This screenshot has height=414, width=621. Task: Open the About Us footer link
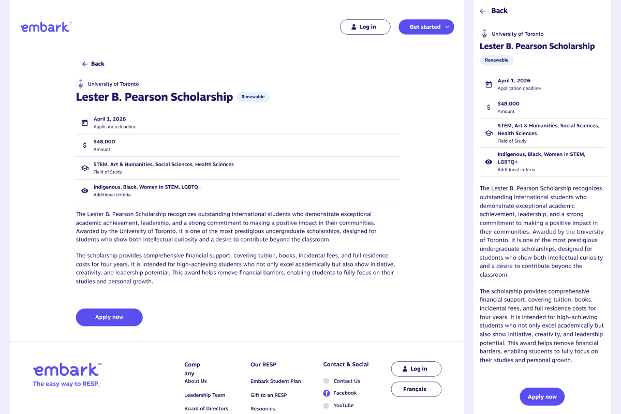[x=196, y=381]
